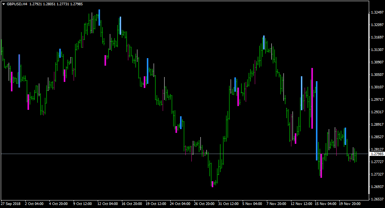Screen dimensions: 385x208
Task: Click price axis label 1.28127
Action: [x=377, y=149]
